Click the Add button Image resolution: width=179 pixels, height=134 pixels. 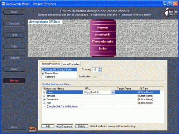[x=48, y=126]
